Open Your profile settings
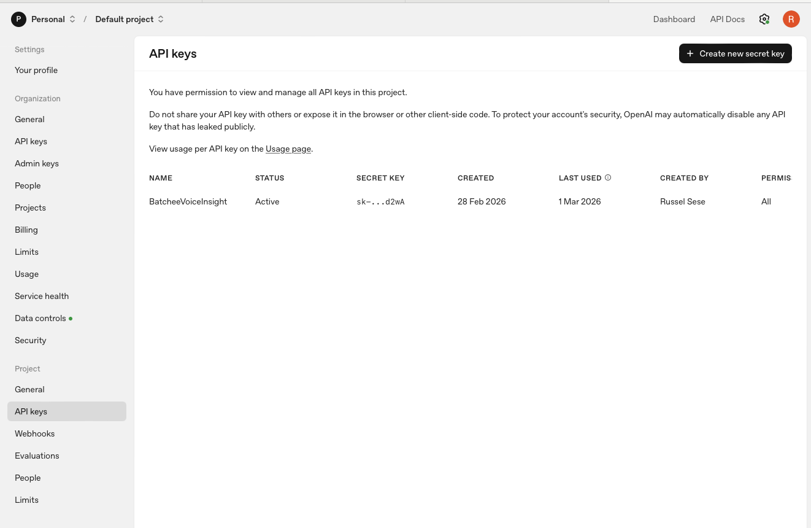The width and height of the screenshot is (811, 528). tap(36, 70)
